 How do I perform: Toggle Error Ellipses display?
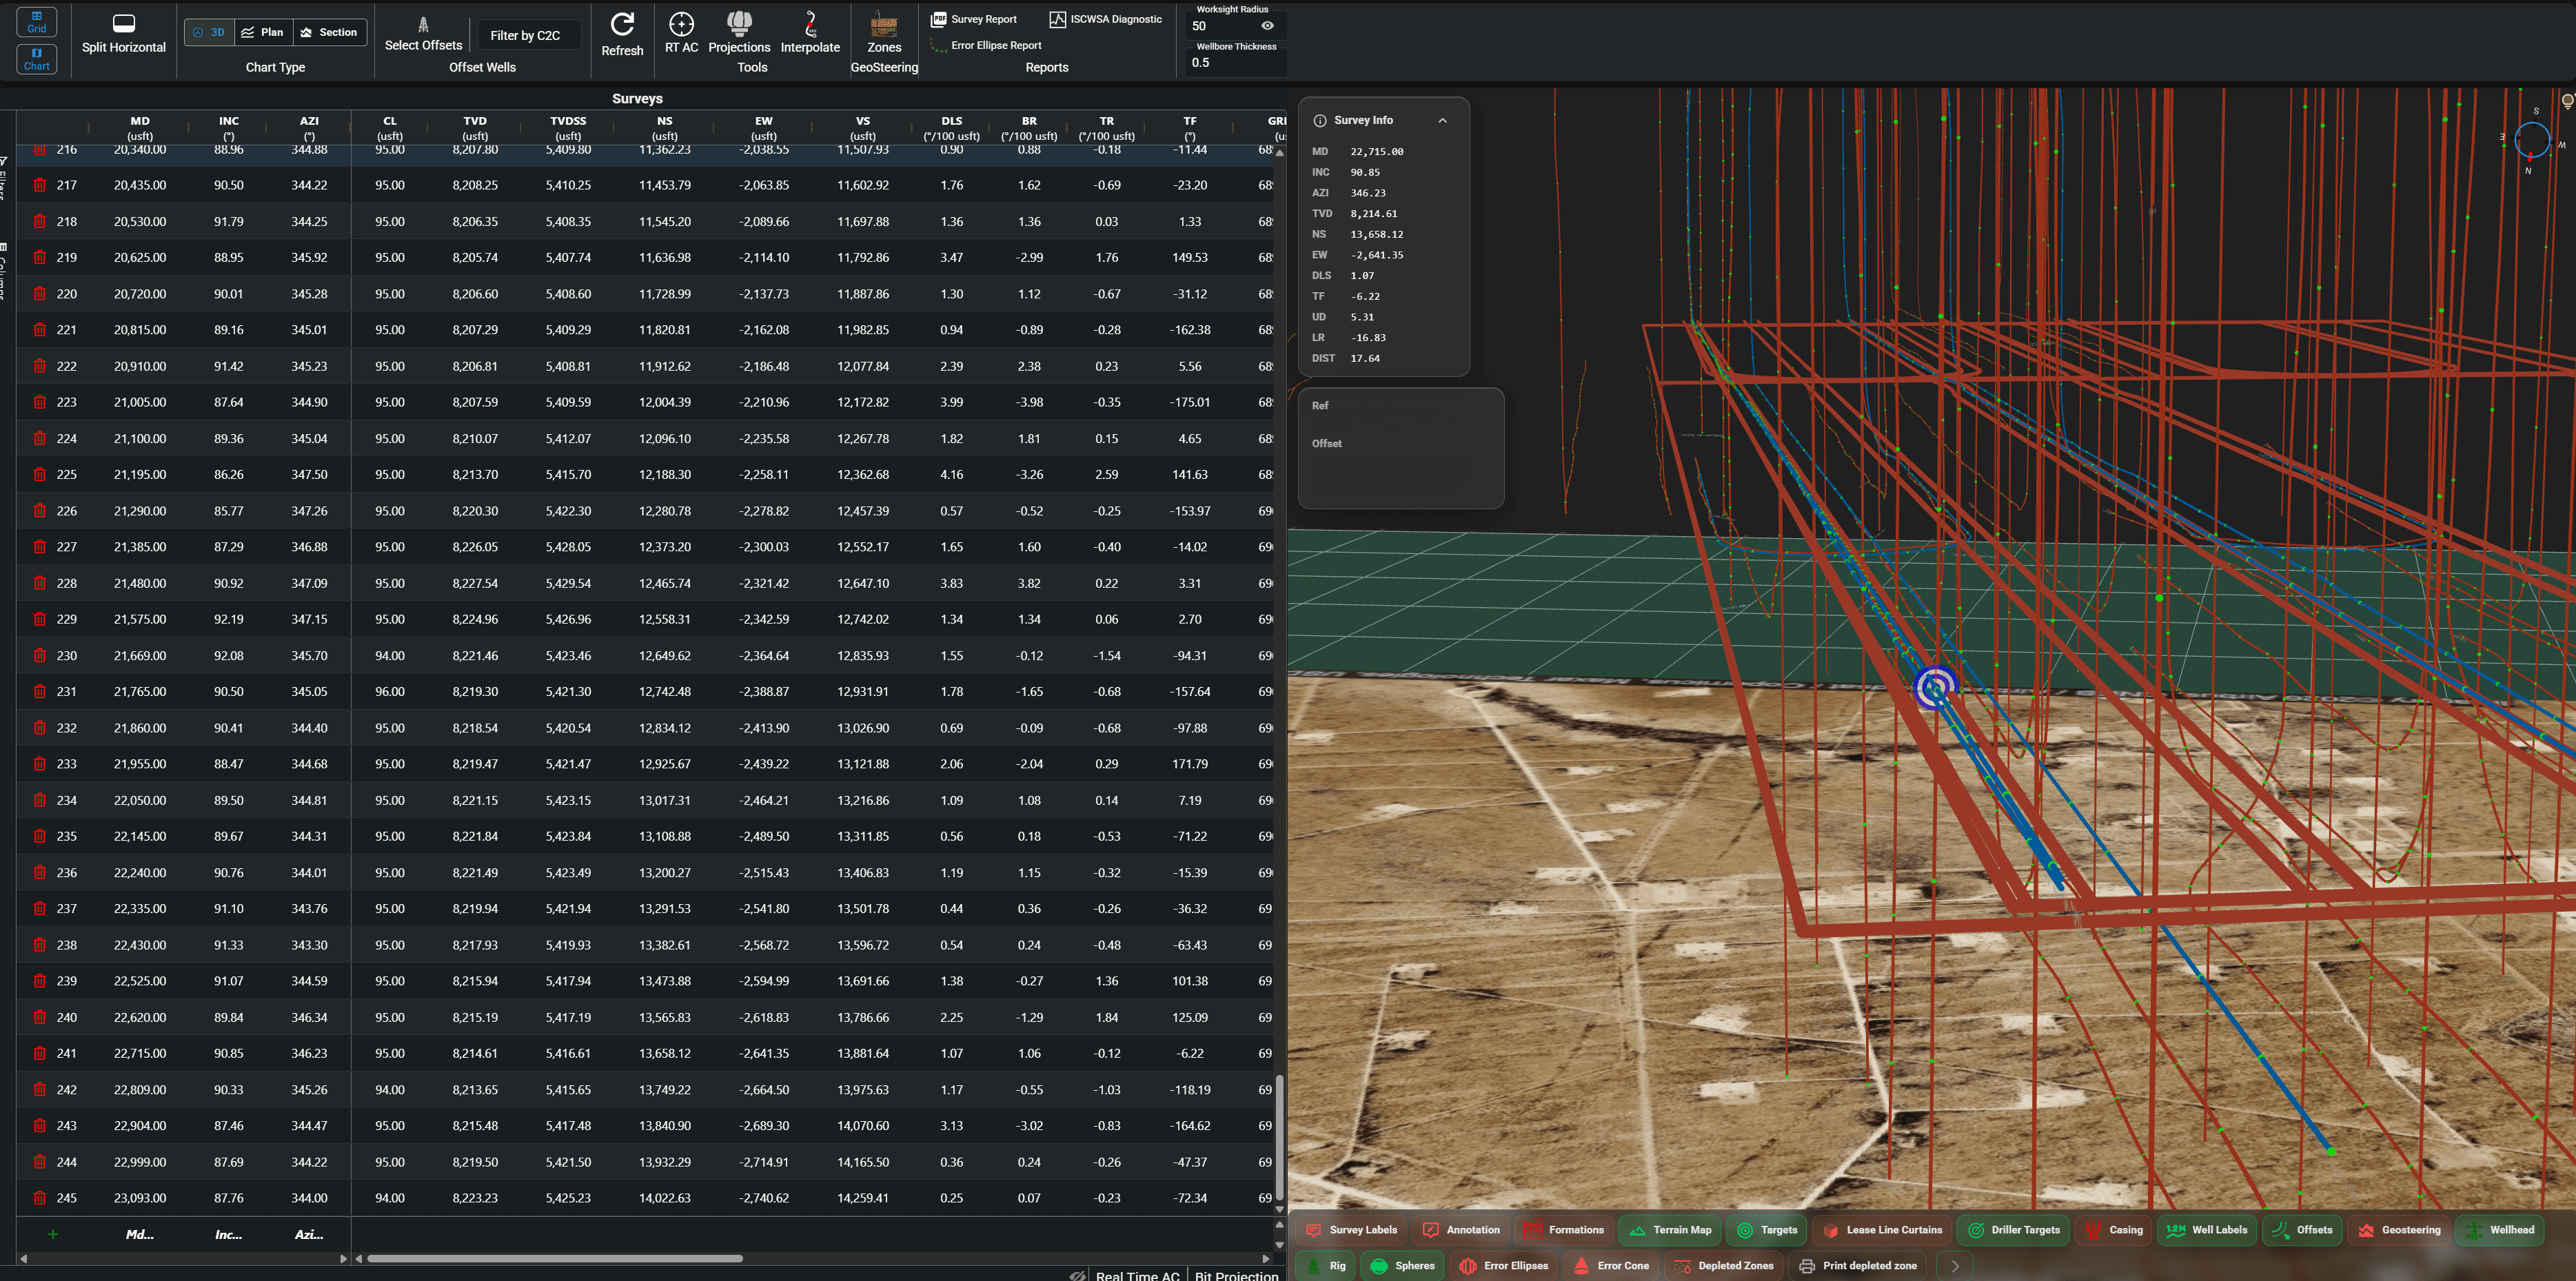pyautogui.click(x=1504, y=1266)
